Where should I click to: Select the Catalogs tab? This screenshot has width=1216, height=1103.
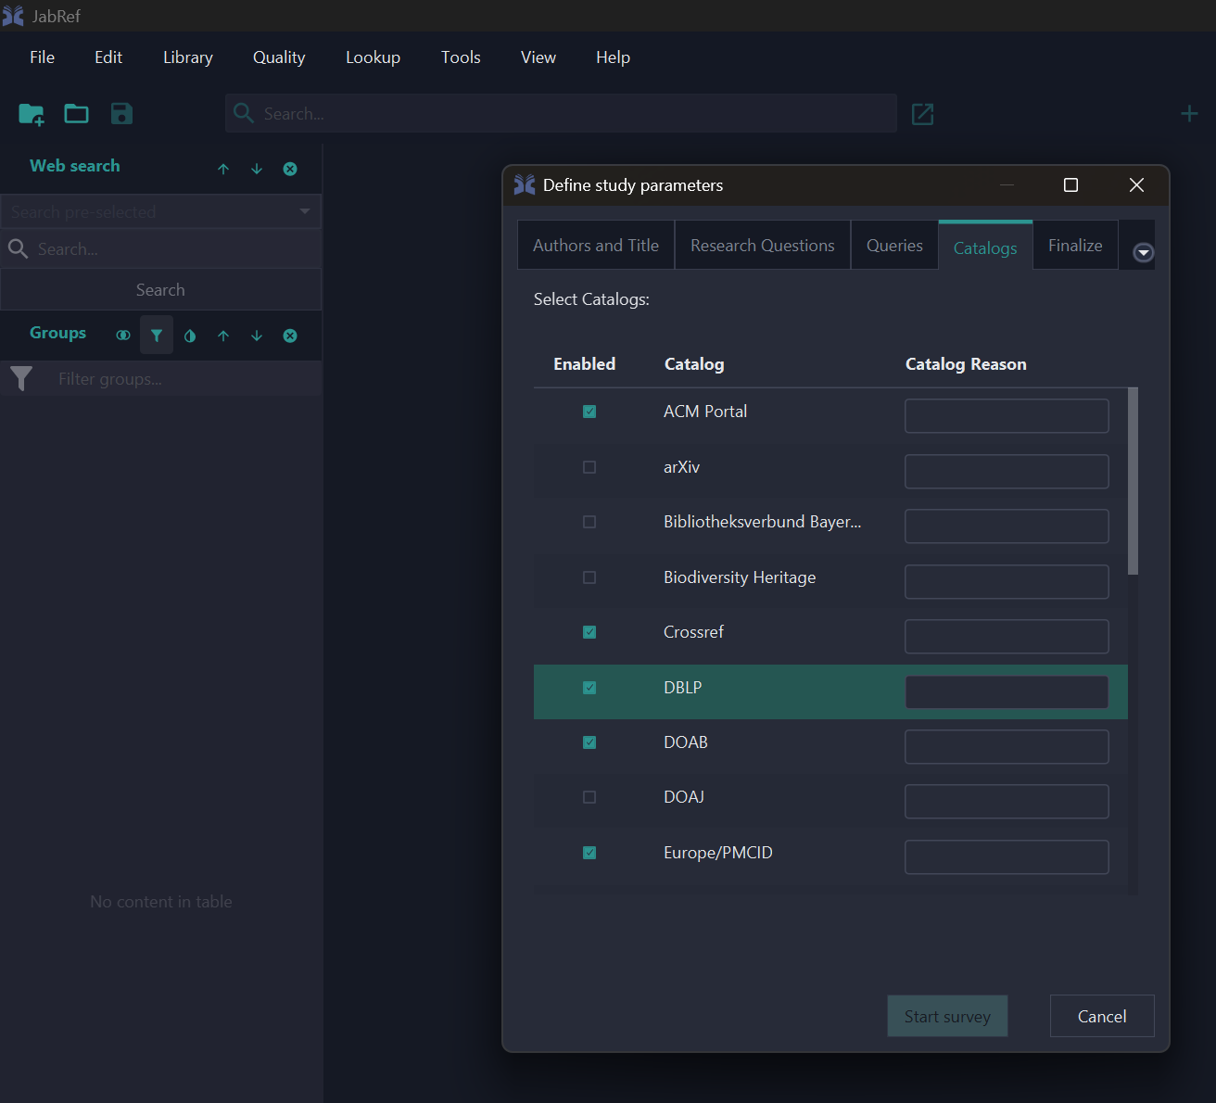click(x=985, y=247)
